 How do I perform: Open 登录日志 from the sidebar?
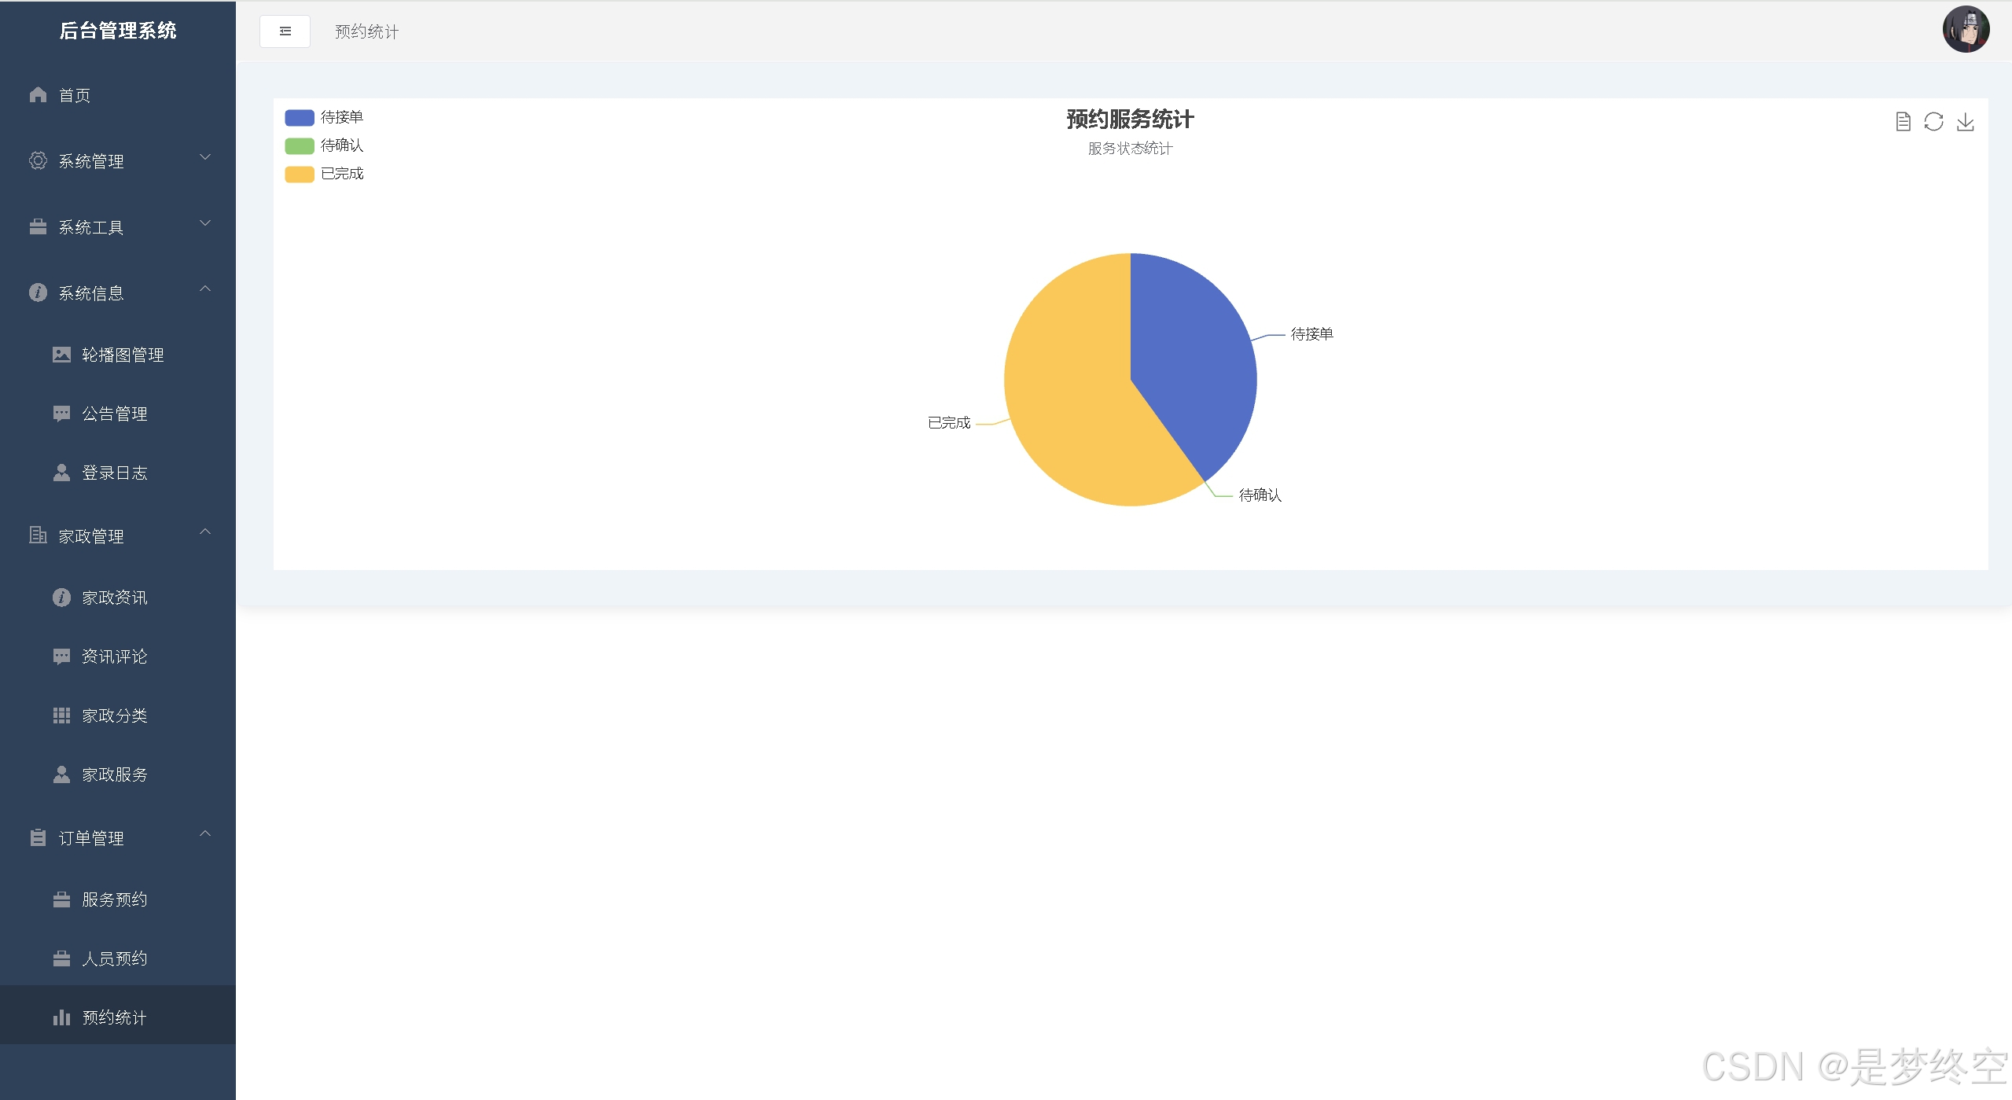point(115,473)
